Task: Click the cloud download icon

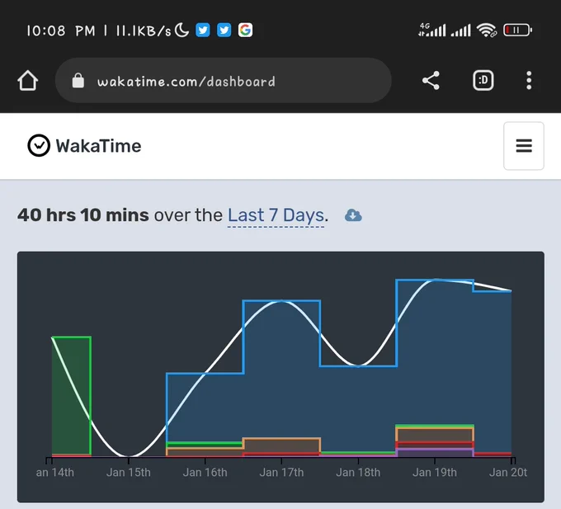Action: click(353, 215)
